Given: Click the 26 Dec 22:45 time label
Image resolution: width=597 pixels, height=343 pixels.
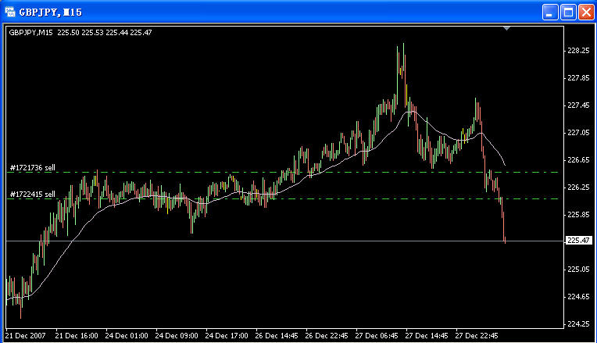Looking at the screenshot, I should [327, 336].
